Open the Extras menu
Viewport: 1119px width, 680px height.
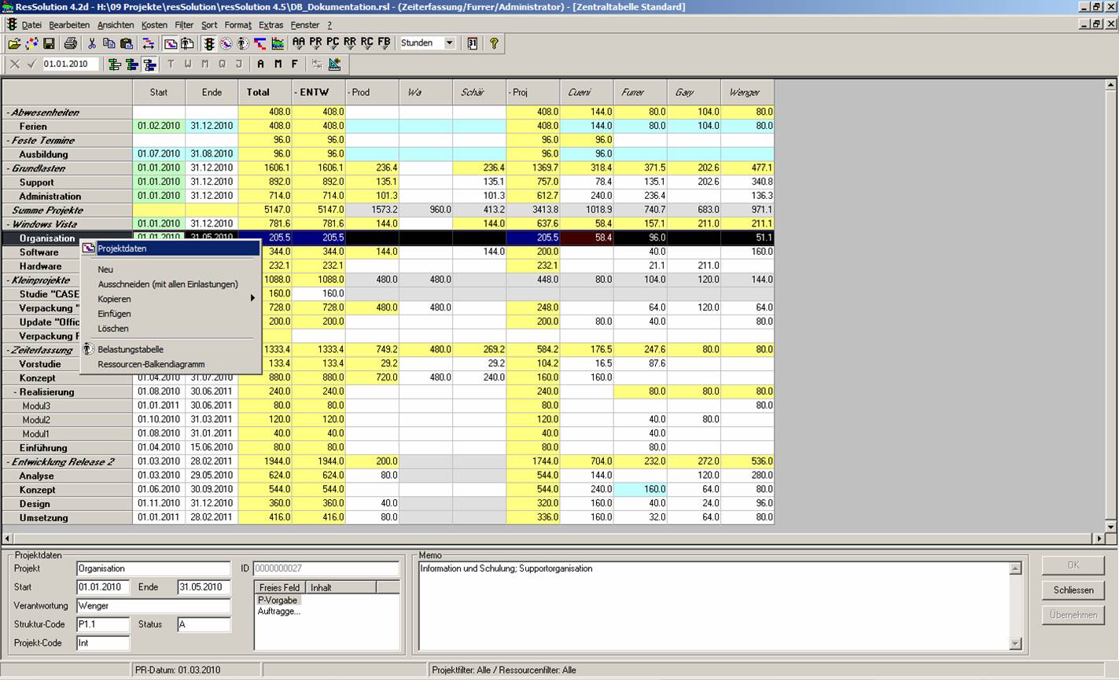point(271,25)
